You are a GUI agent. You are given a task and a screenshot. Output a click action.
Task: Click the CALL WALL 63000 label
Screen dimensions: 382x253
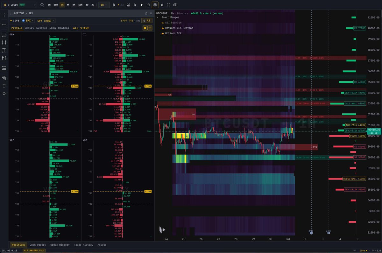click(355, 103)
